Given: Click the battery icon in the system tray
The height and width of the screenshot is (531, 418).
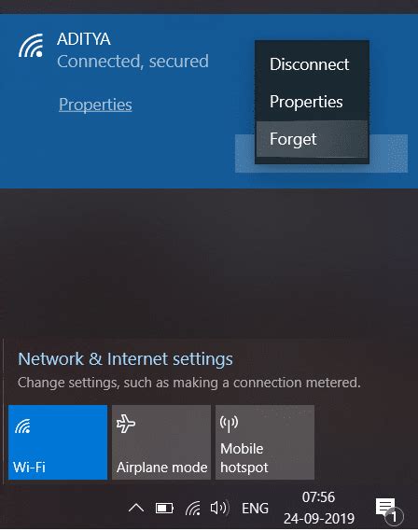Looking at the screenshot, I should coord(164,508).
